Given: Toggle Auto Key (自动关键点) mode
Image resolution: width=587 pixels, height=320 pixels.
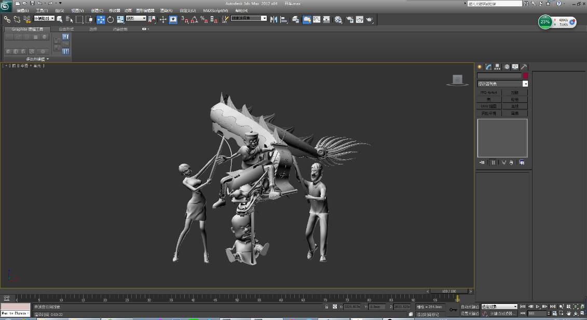Looking at the screenshot, I should tap(469, 307).
